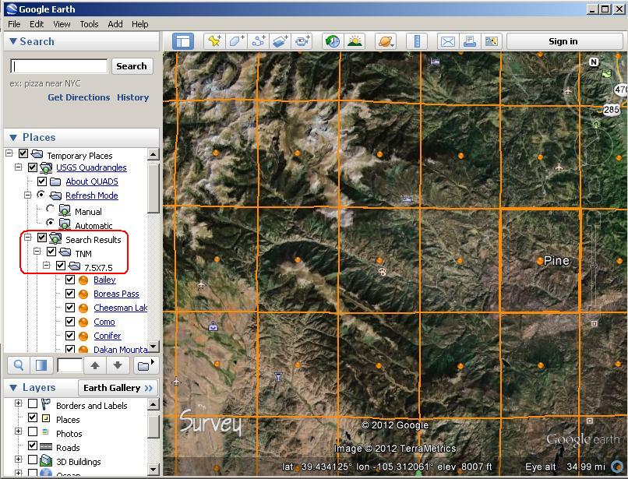Open the Record a Tour tool
628x479 pixels.
(302, 41)
